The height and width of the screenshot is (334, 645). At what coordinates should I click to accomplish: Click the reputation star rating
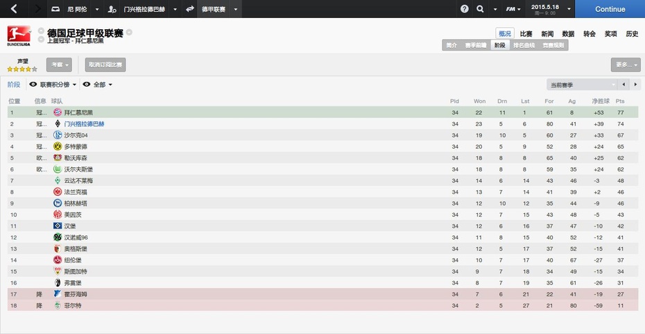coord(22,69)
